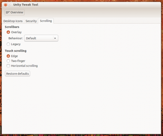
Task: Select the Scrolling tab
Action: [x=46, y=21]
